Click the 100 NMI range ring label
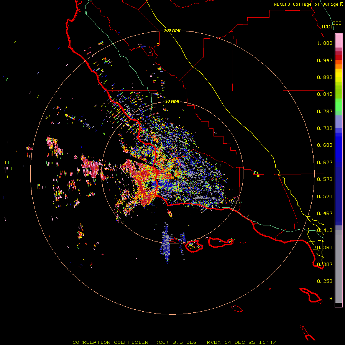Image resolution: width=345 pixels, height=345 pixels. pyautogui.click(x=172, y=30)
